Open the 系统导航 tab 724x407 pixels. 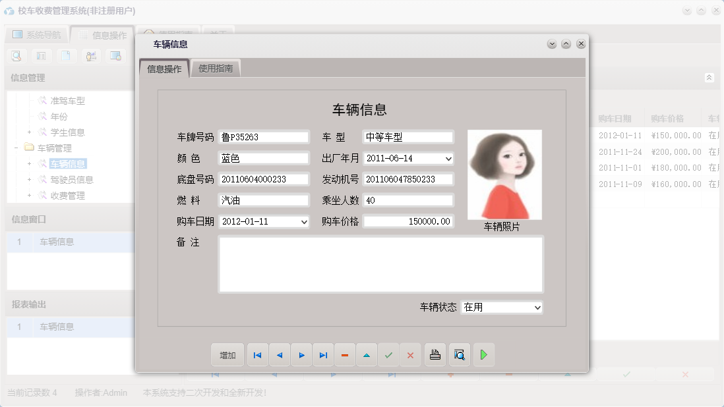click(36, 36)
